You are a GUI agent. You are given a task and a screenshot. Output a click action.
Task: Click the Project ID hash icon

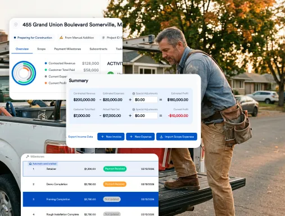(x=103, y=38)
